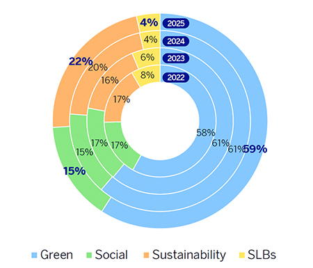Click the 59% Green outer ring label
The image size is (313, 268).
(255, 149)
